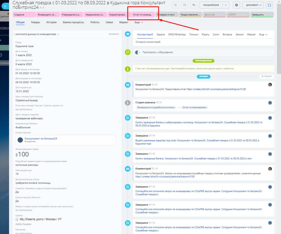Screen dimensions: 281x234
Task: Open the Консультант по Битрикс24 responsible profile link
Action: (x=41, y=138)
